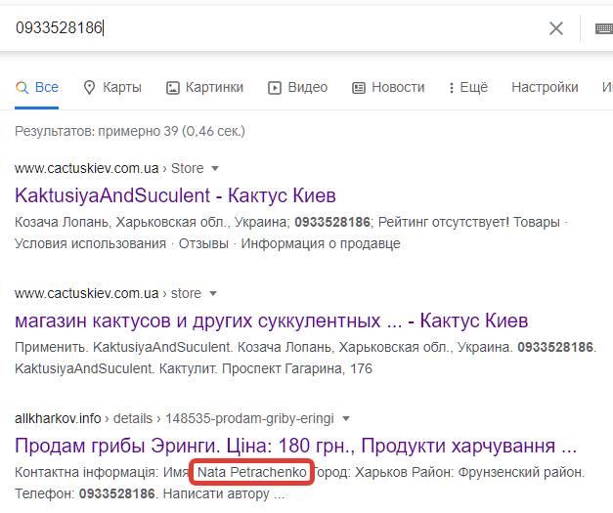Clear the search query with the X icon

556,28
